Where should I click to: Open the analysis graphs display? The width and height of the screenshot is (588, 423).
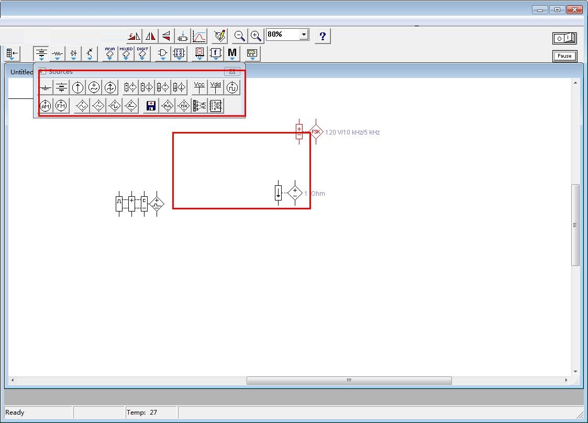point(199,36)
